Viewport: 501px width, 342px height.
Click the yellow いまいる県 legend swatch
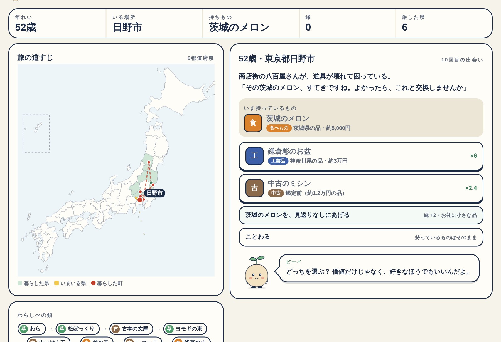tap(57, 283)
